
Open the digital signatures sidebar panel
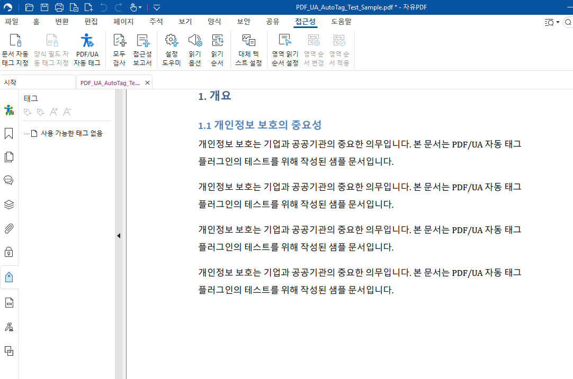[x=9, y=327]
